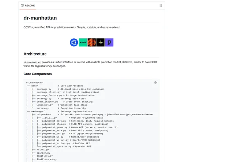The height and width of the screenshot is (162, 234).
Task: Open the README outline list icon
Action: click(161, 5)
